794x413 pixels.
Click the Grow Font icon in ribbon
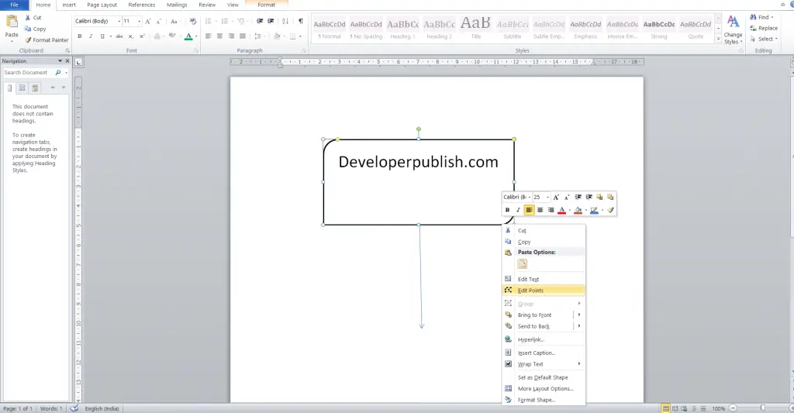(148, 21)
